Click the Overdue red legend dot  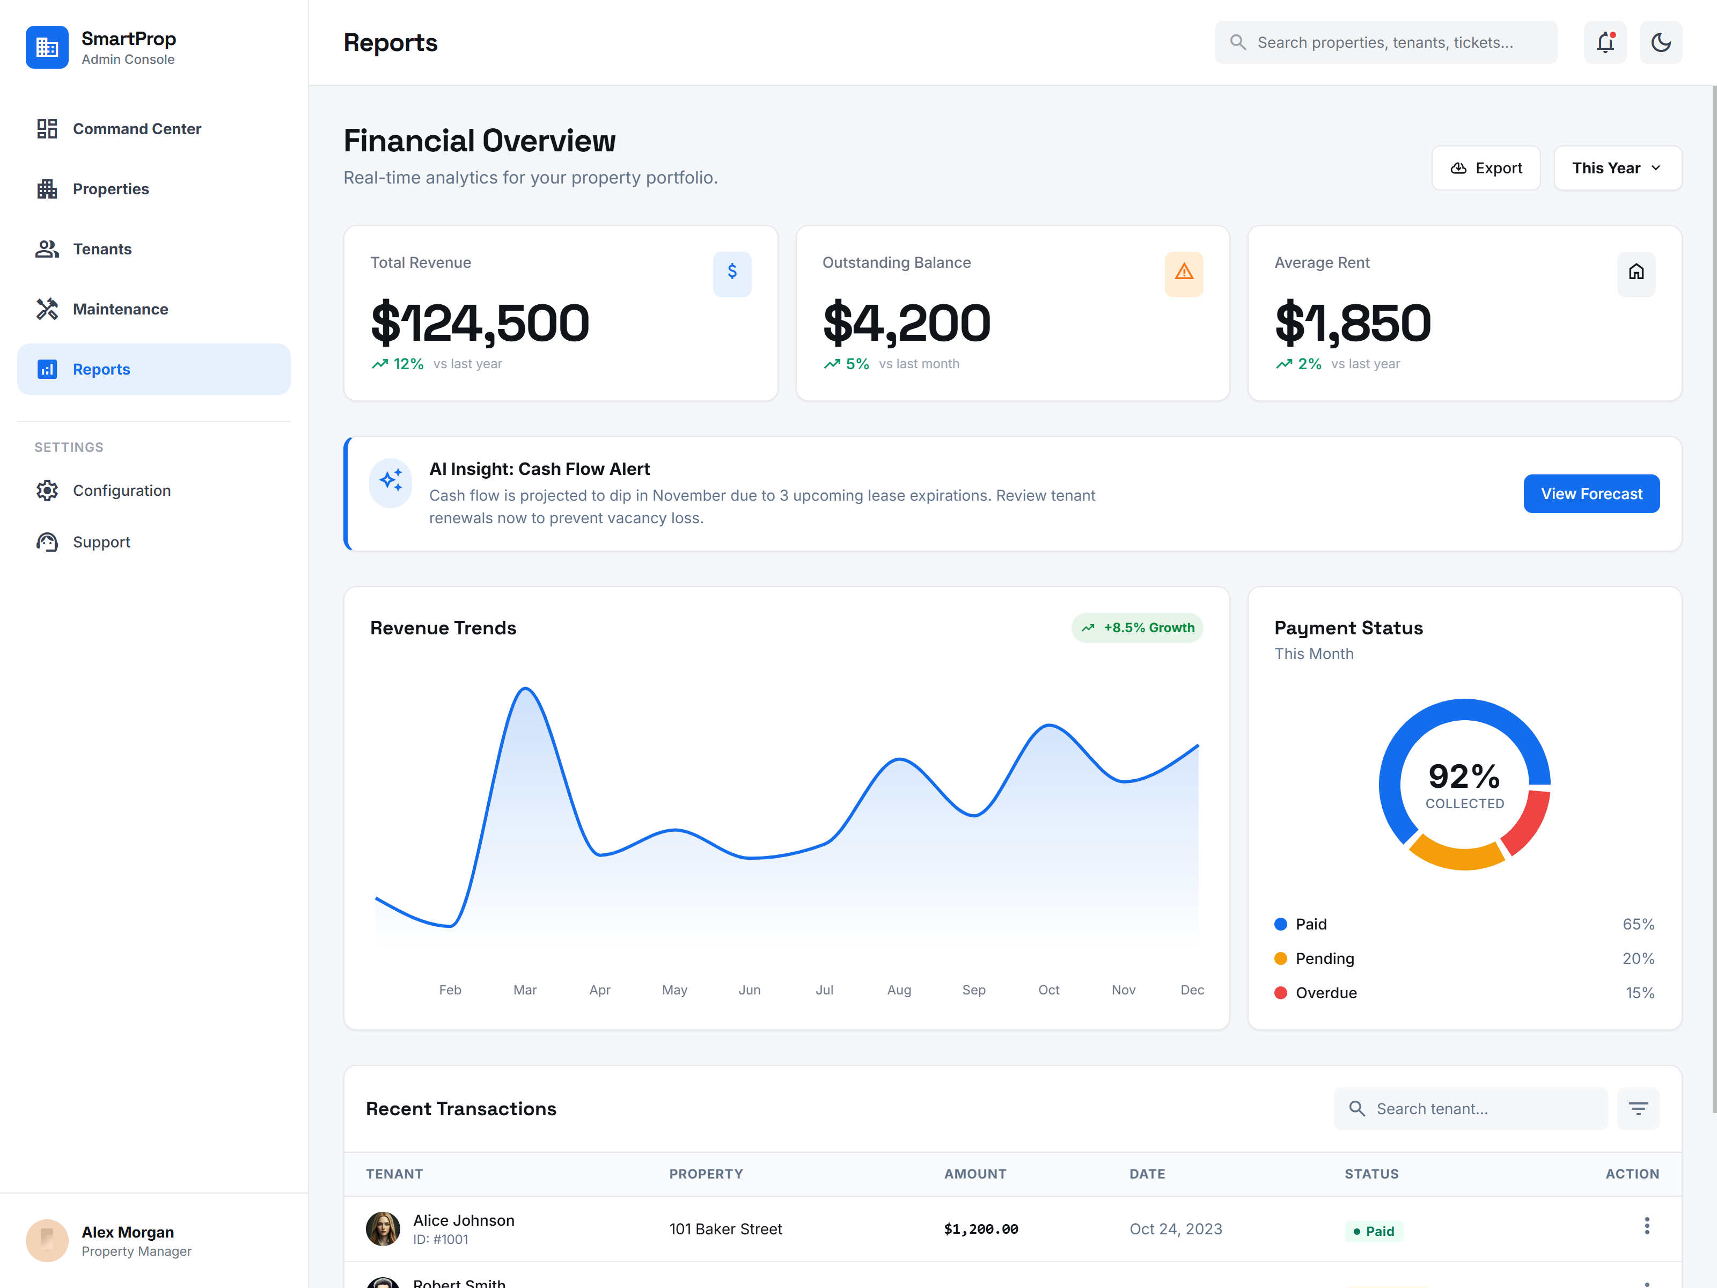pos(1281,993)
